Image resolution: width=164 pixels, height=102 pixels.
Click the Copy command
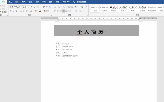pyautogui.click(x=3, y=9)
